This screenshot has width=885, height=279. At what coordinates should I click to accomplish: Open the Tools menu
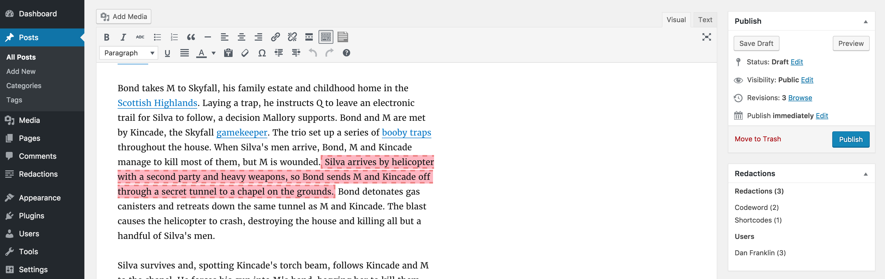pos(42,252)
